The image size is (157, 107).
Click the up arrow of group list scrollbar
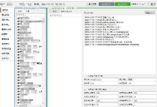43,18
